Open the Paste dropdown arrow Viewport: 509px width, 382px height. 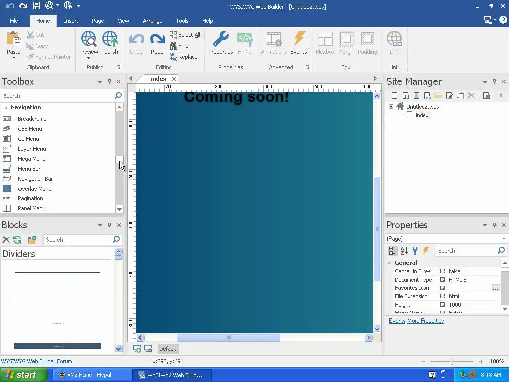pos(14,58)
